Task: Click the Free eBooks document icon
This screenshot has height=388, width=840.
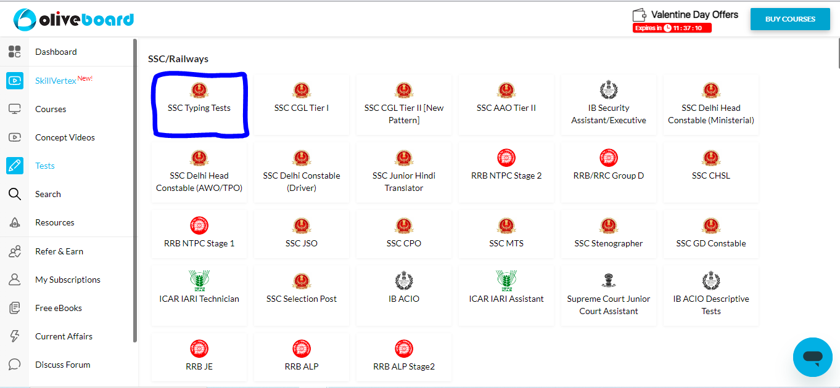Action: tap(15, 308)
